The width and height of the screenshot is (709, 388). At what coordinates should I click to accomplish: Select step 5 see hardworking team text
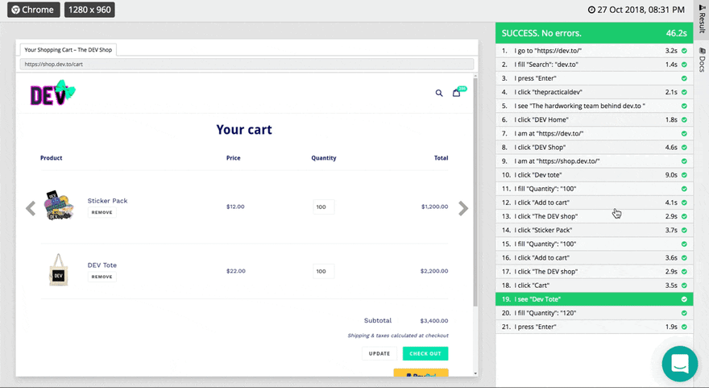pyautogui.click(x=594, y=106)
